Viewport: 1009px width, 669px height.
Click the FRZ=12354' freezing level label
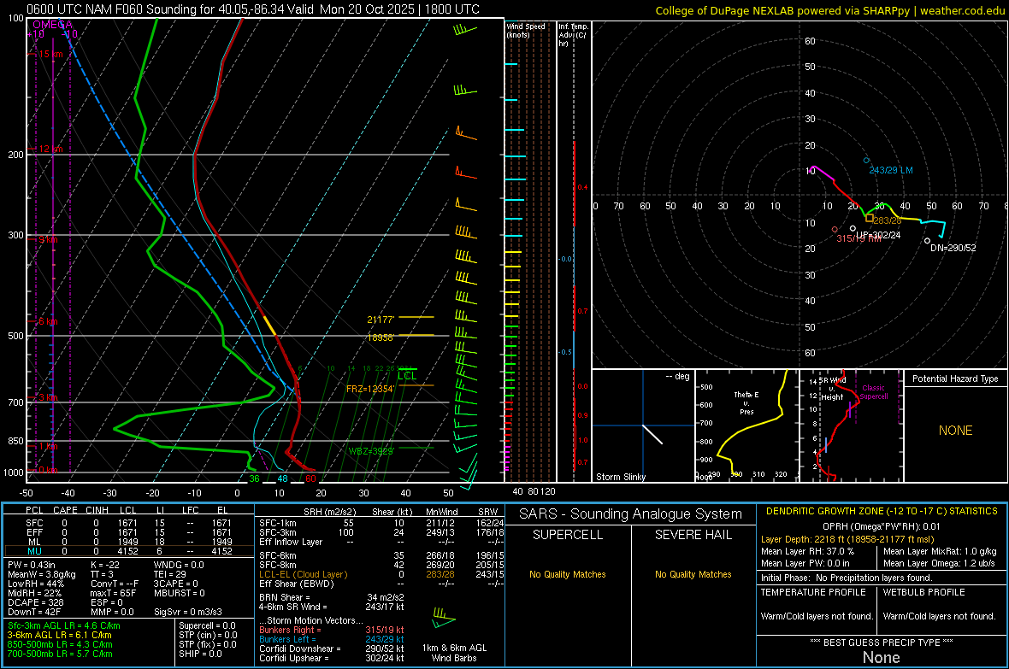[x=370, y=389]
